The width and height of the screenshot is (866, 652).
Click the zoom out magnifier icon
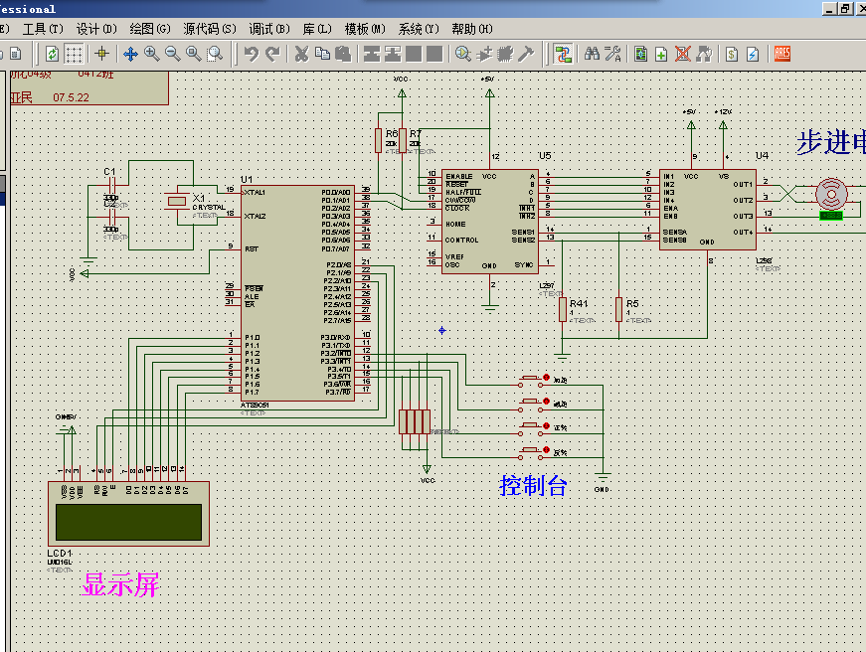[172, 54]
